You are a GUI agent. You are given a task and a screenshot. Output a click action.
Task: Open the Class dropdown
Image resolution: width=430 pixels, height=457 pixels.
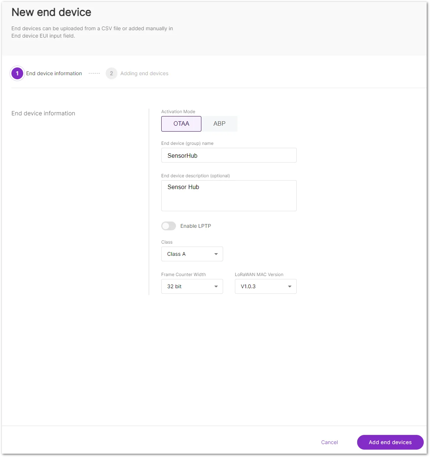[x=192, y=254]
